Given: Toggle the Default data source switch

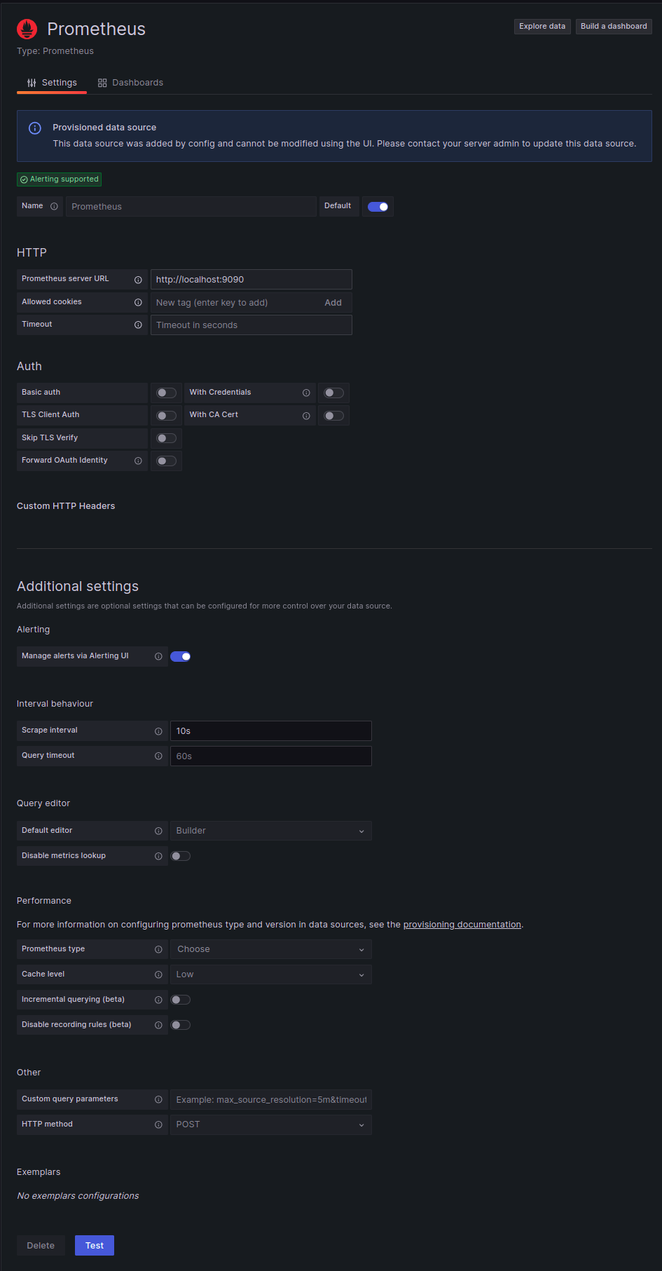Looking at the screenshot, I should click(x=378, y=207).
